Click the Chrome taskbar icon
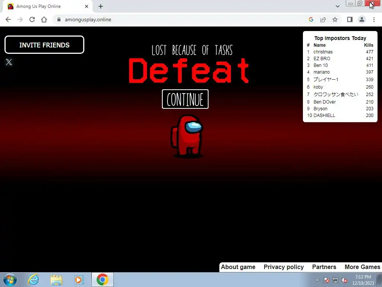Screen dimensions: 382x287 click(x=102, y=280)
